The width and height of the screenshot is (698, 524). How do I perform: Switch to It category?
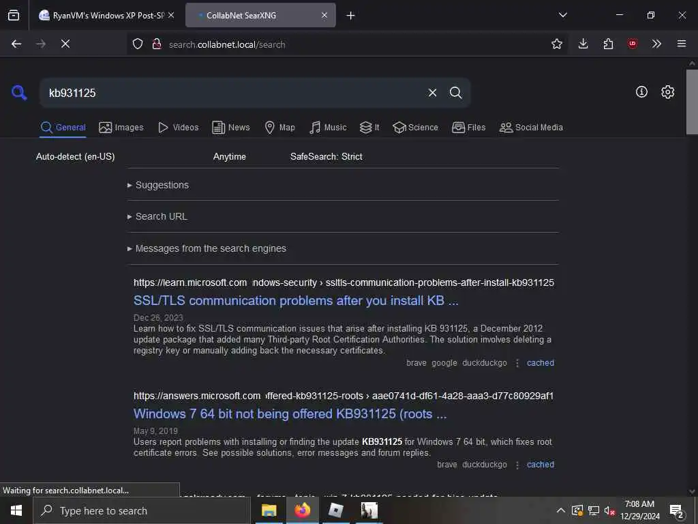pyautogui.click(x=369, y=128)
